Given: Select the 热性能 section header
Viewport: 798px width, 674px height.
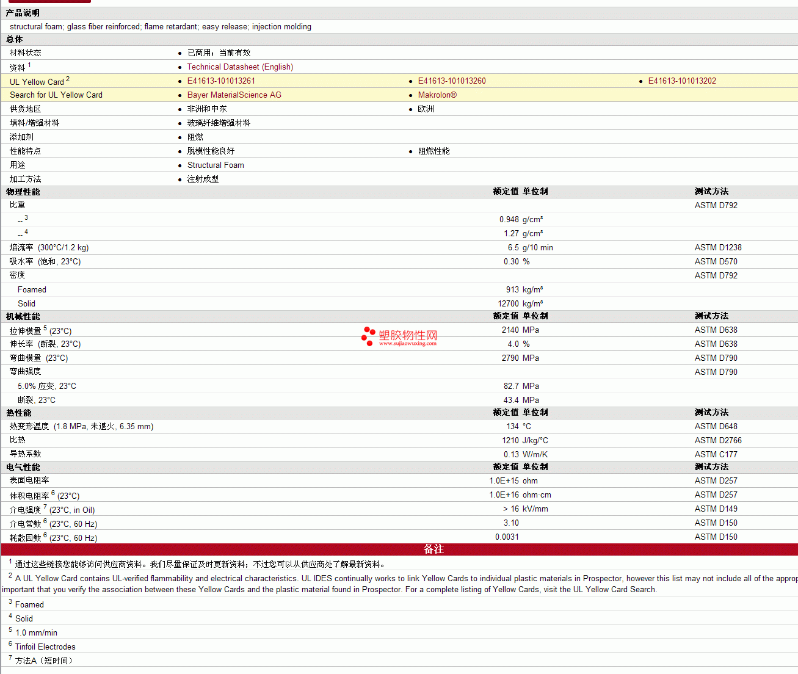Looking at the screenshot, I should coord(19,413).
